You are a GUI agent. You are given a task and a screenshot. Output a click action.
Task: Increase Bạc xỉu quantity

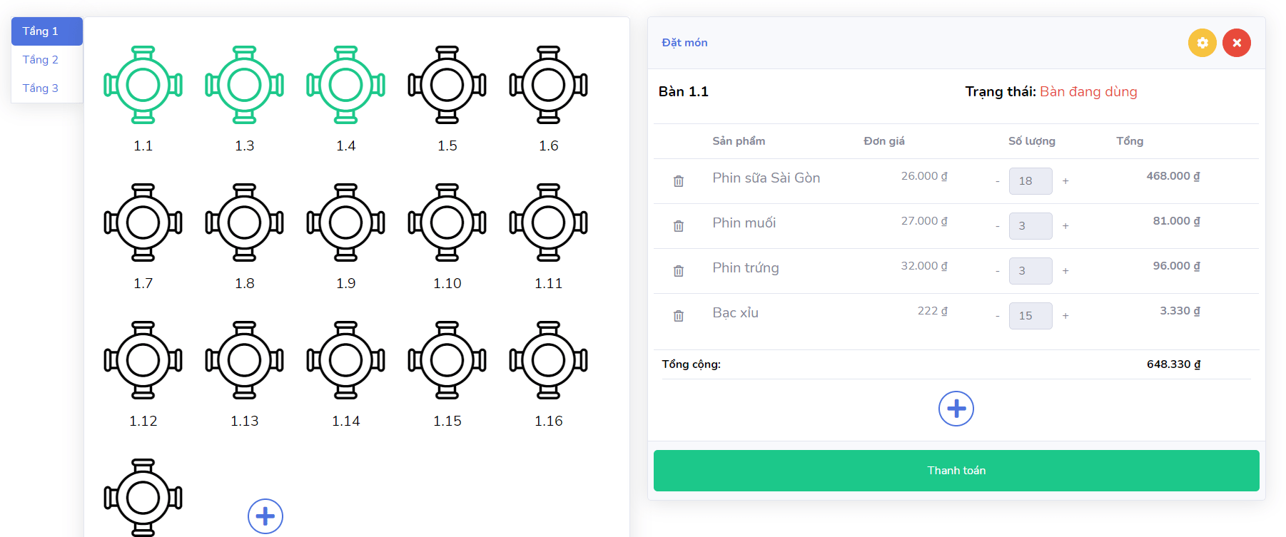pos(1065,316)
